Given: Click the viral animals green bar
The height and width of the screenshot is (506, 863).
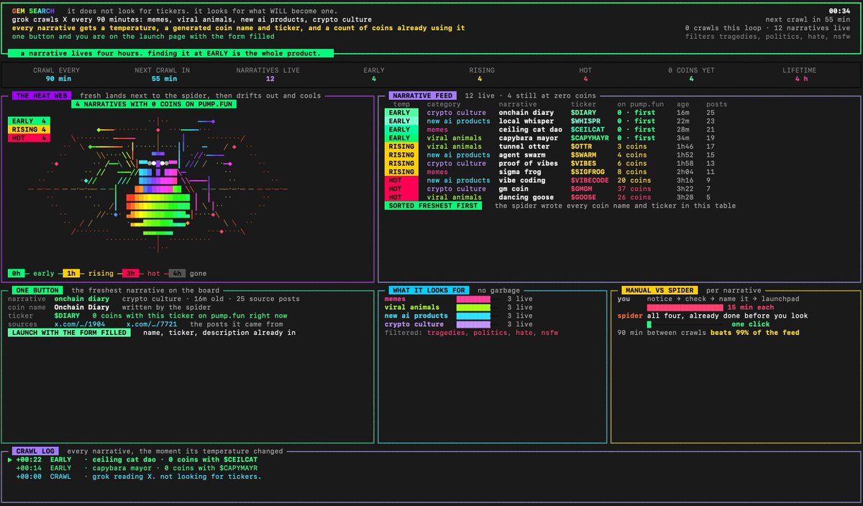Looking at the screenshot, I should [x=473, y=307].
